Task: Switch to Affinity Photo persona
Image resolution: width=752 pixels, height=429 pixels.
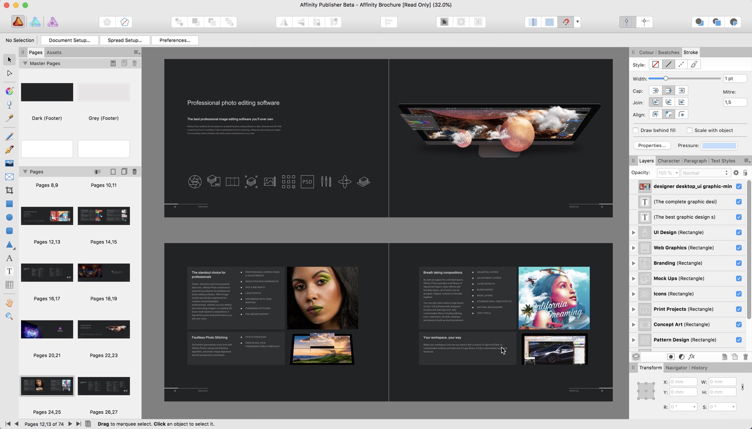Action: click(x=53, y=22)
